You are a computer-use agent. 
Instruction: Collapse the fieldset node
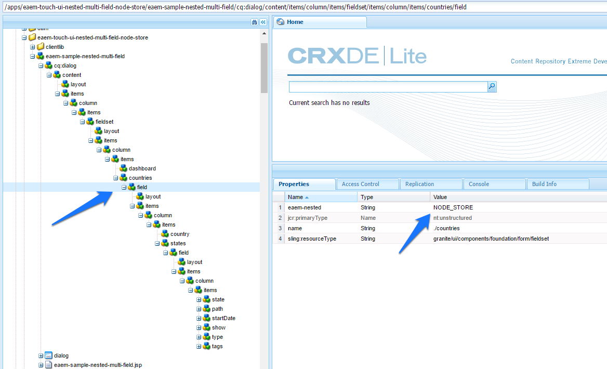(x=82, y=122)
